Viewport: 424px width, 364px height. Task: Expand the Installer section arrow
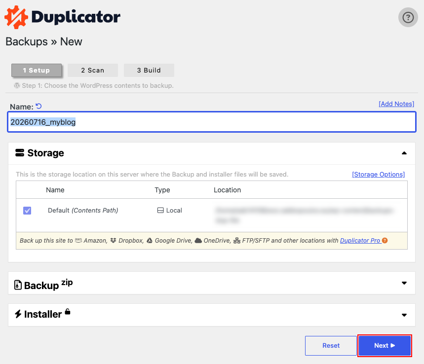click(404, 315)
